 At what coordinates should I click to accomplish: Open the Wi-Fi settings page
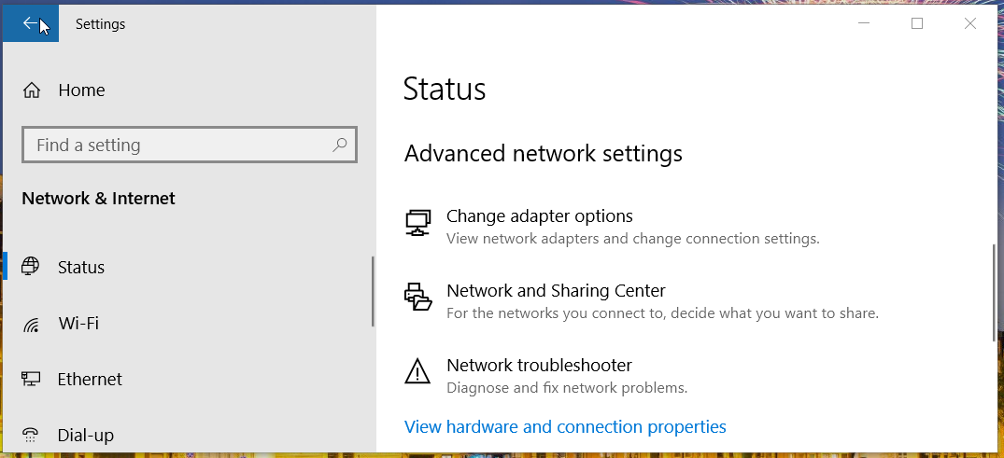coord(78,324)
